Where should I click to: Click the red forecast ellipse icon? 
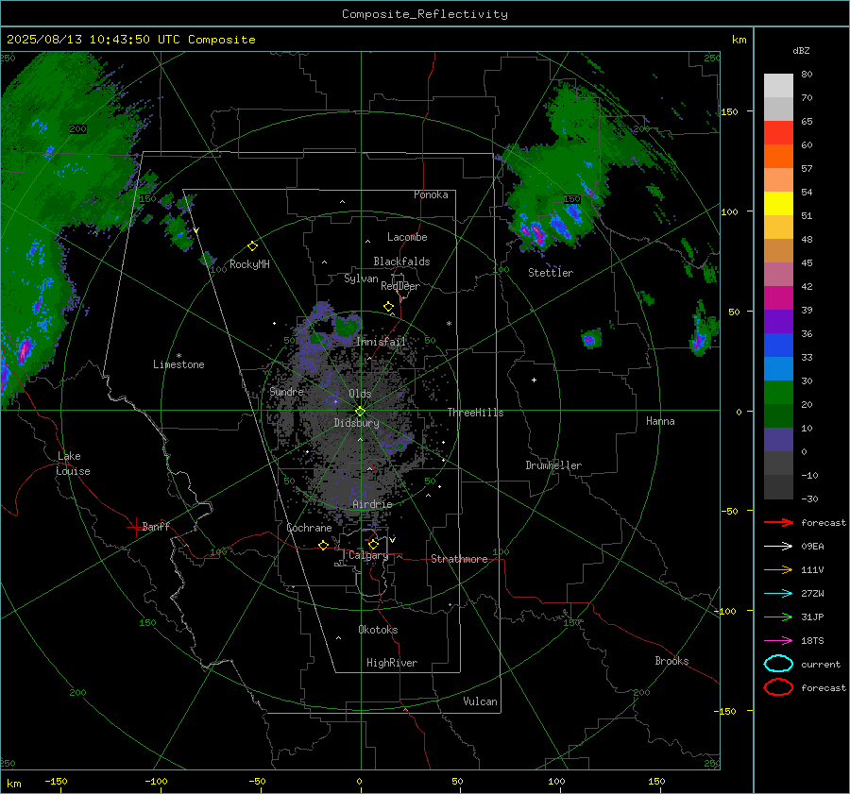pyautogui.click(x=778, y=687)
